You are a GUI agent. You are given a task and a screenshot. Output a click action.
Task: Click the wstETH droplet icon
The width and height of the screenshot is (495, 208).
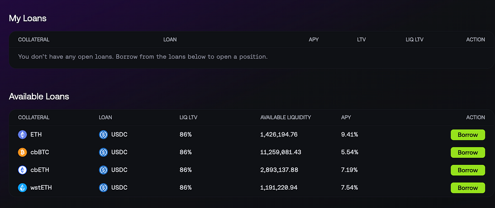(x=22, y=188)
